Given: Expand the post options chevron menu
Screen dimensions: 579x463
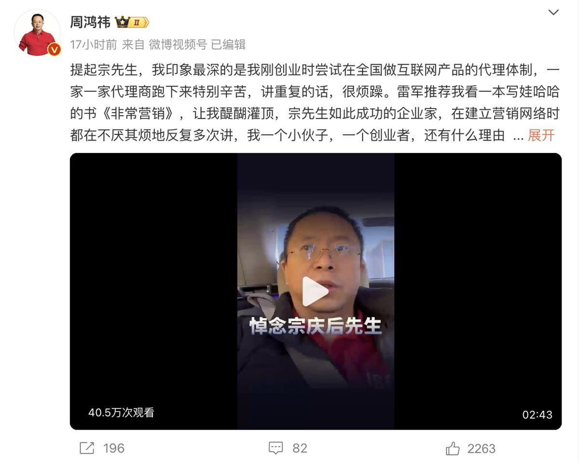Looking at the screenshot, I should [553, 13].
